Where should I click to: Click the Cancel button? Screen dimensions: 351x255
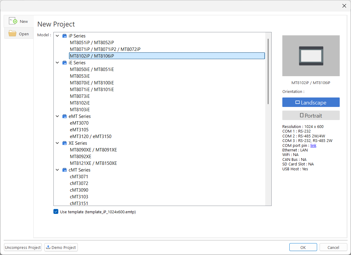[333, 247]
